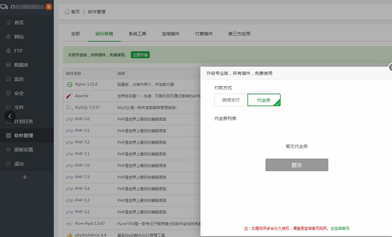392x237 pixels.
Task: Click the Pure-Ftpd row icon
Action: [69, 224]
